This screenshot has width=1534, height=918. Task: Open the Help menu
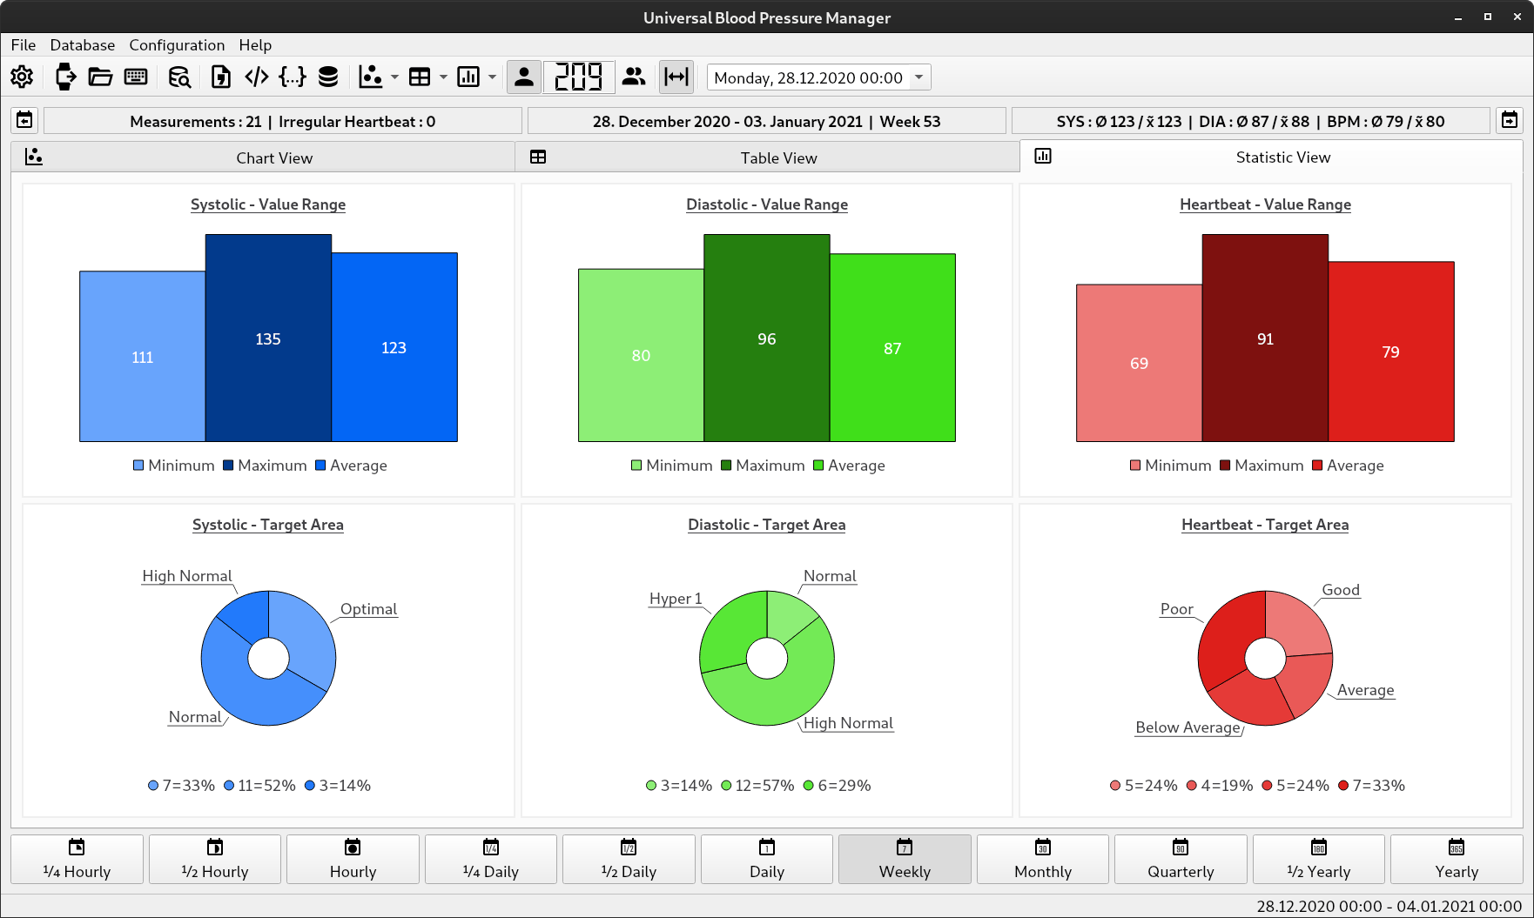point(255,45)
